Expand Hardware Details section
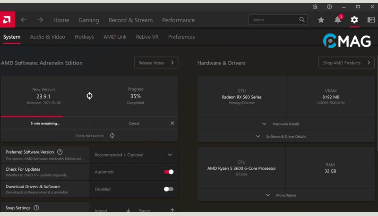378x216 pixels. click(x=281, y=124)
